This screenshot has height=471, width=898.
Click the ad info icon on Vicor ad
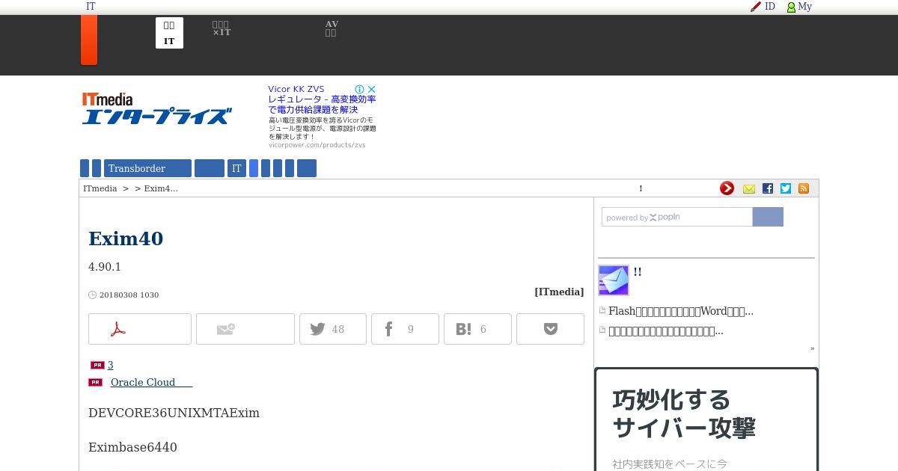pos(359,89)
